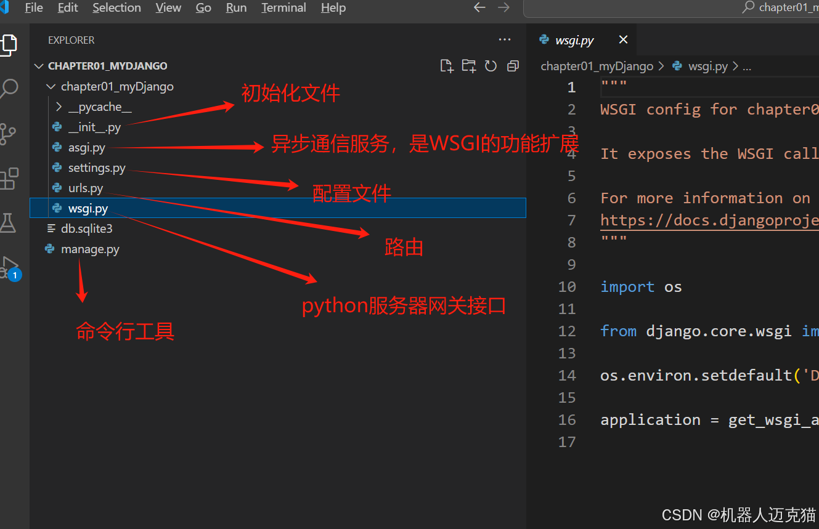Open the Help menu
The height and width of the screenshot is (529, 819).
(x=333, y=8)
